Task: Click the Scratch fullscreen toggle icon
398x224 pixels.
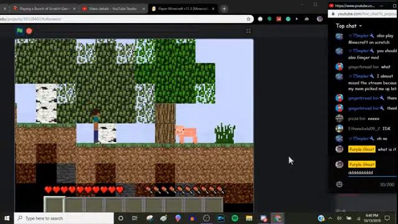Action: click(x=248, y=31)
